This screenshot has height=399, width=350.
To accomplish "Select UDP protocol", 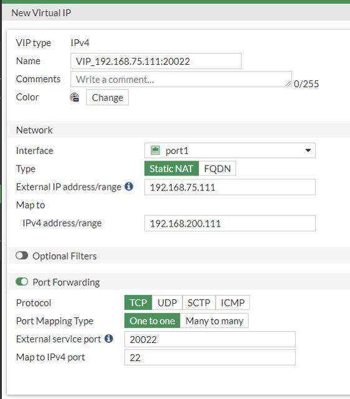I will pyautogui.click(x=168, y=303).
